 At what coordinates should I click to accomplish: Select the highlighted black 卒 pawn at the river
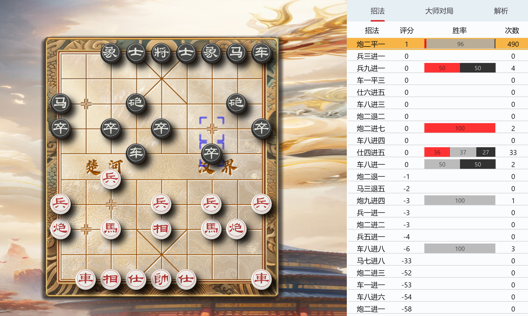click(211, 153)
